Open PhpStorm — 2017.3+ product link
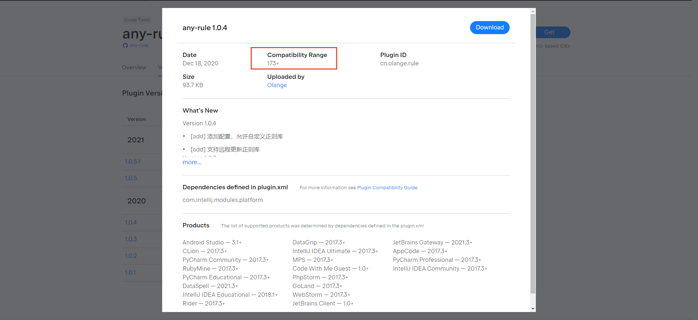The height and width of the screenshot is (320, 698). pos(320,277)
